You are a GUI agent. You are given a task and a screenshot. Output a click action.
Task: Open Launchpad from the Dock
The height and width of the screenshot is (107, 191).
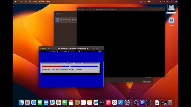27,103
